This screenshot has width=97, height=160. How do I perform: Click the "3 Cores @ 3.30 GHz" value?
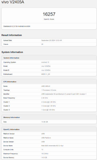pos(48,106)
